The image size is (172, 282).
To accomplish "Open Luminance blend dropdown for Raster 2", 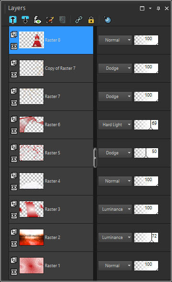I will point(115,238).
